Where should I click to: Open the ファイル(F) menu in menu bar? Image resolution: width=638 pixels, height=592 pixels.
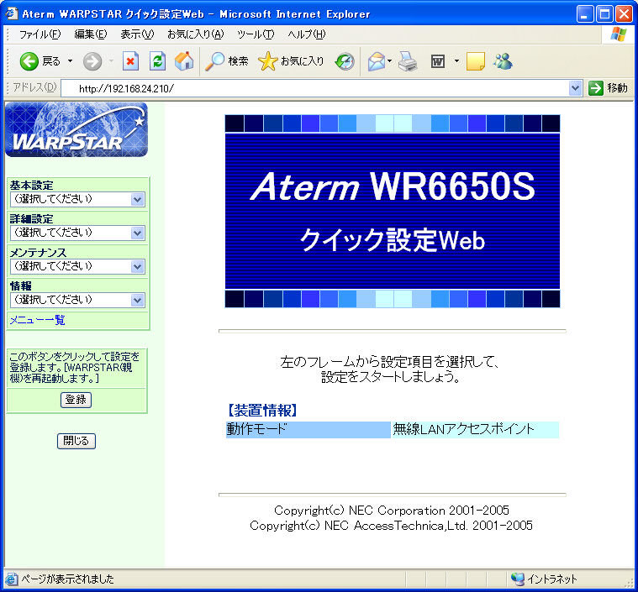[x=40, y=34]
